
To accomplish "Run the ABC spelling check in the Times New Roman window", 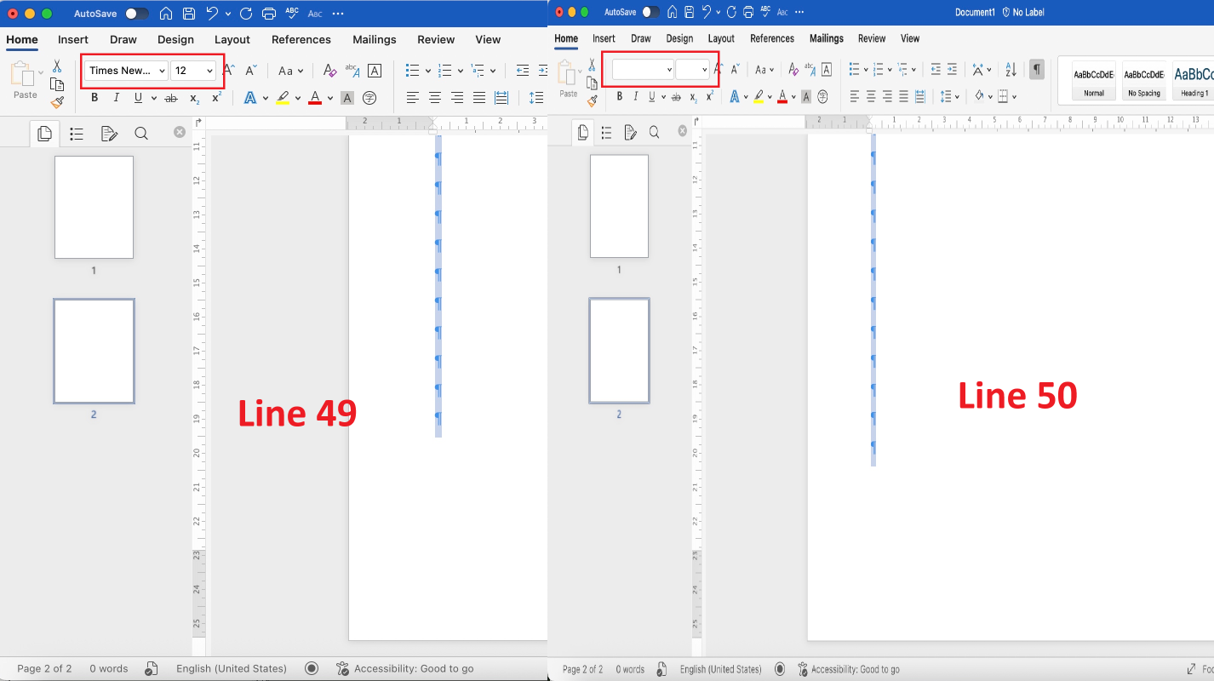I will [x=292, y=14].
